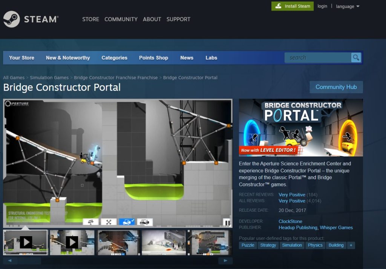Click the Bridge Constructor Portal page title

[x=62, y=88]
